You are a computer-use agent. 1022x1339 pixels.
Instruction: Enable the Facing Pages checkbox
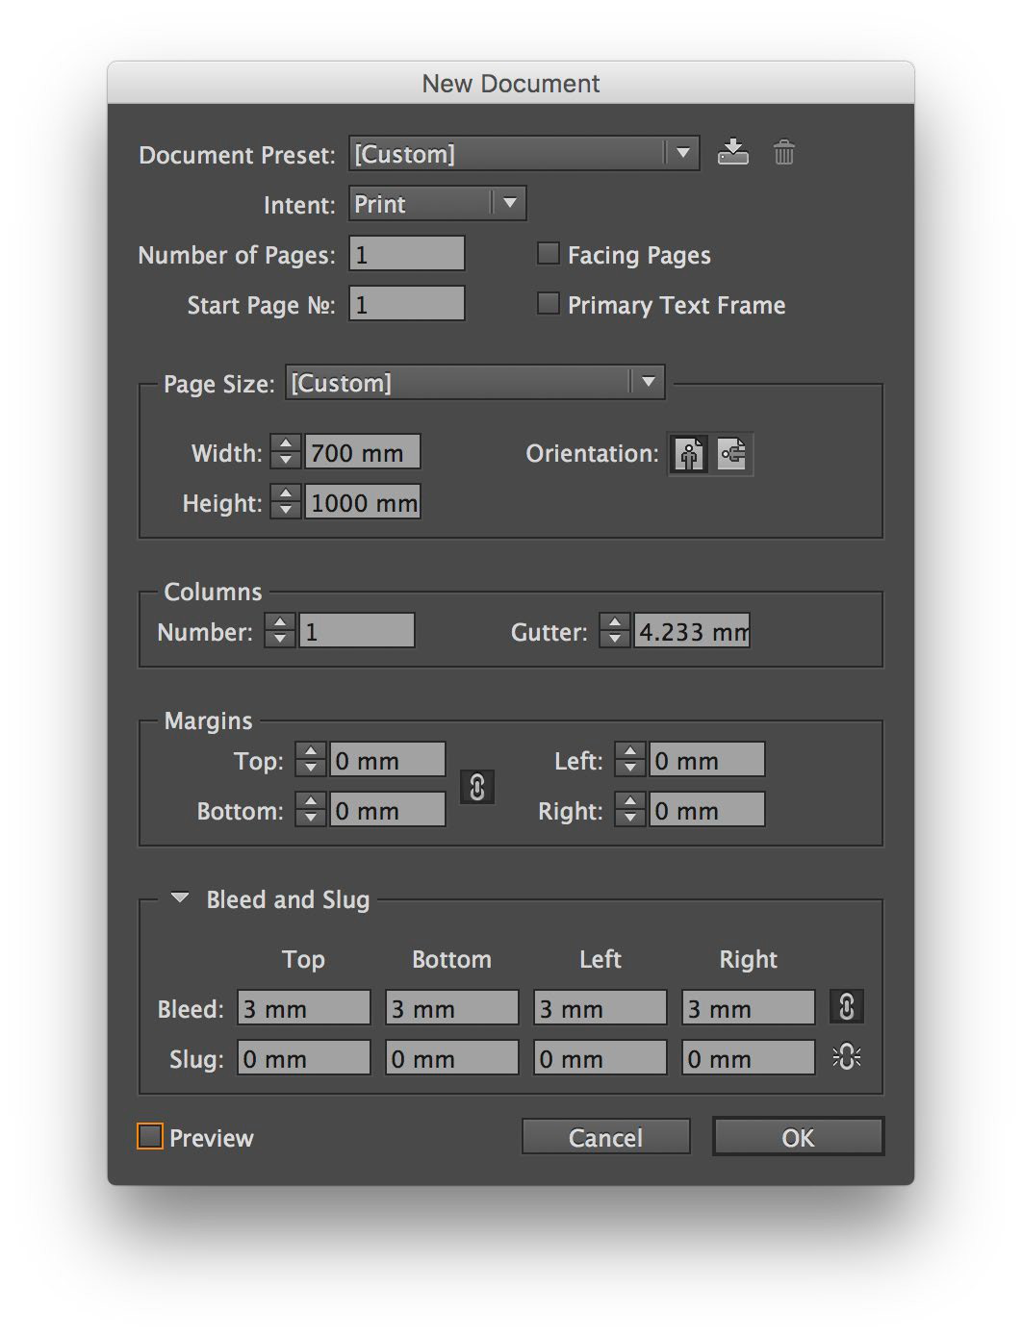(548, 254)
